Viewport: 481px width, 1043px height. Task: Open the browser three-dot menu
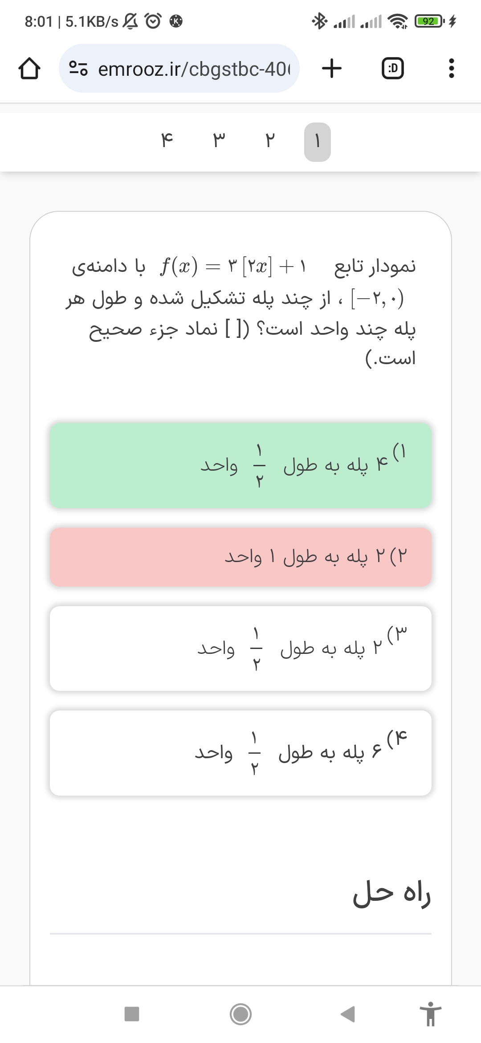[451, 69]
